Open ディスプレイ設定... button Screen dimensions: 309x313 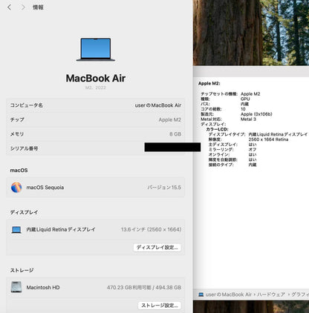coord(157,248)
